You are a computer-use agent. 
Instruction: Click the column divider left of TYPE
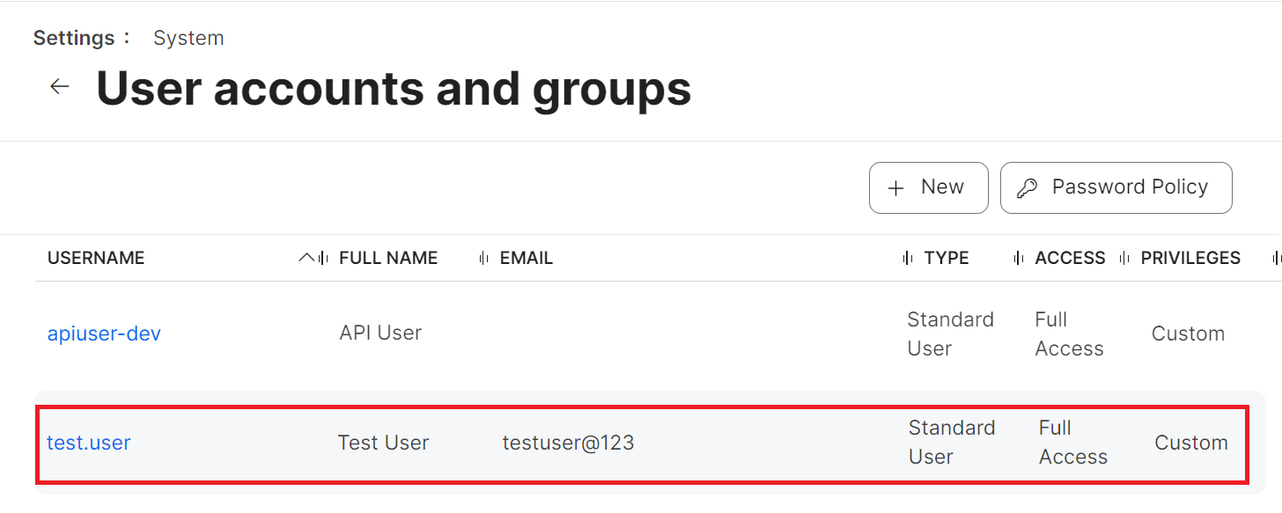pos(907,258)
